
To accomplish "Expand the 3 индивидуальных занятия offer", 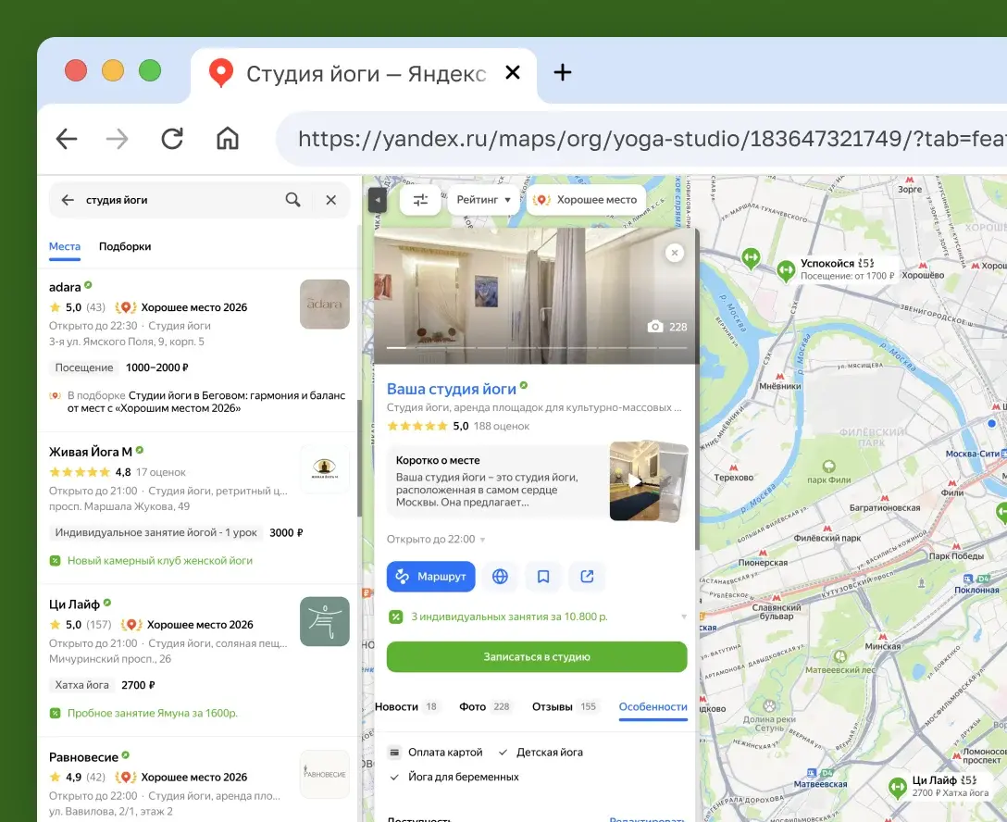I will click(x=537, y=616).
